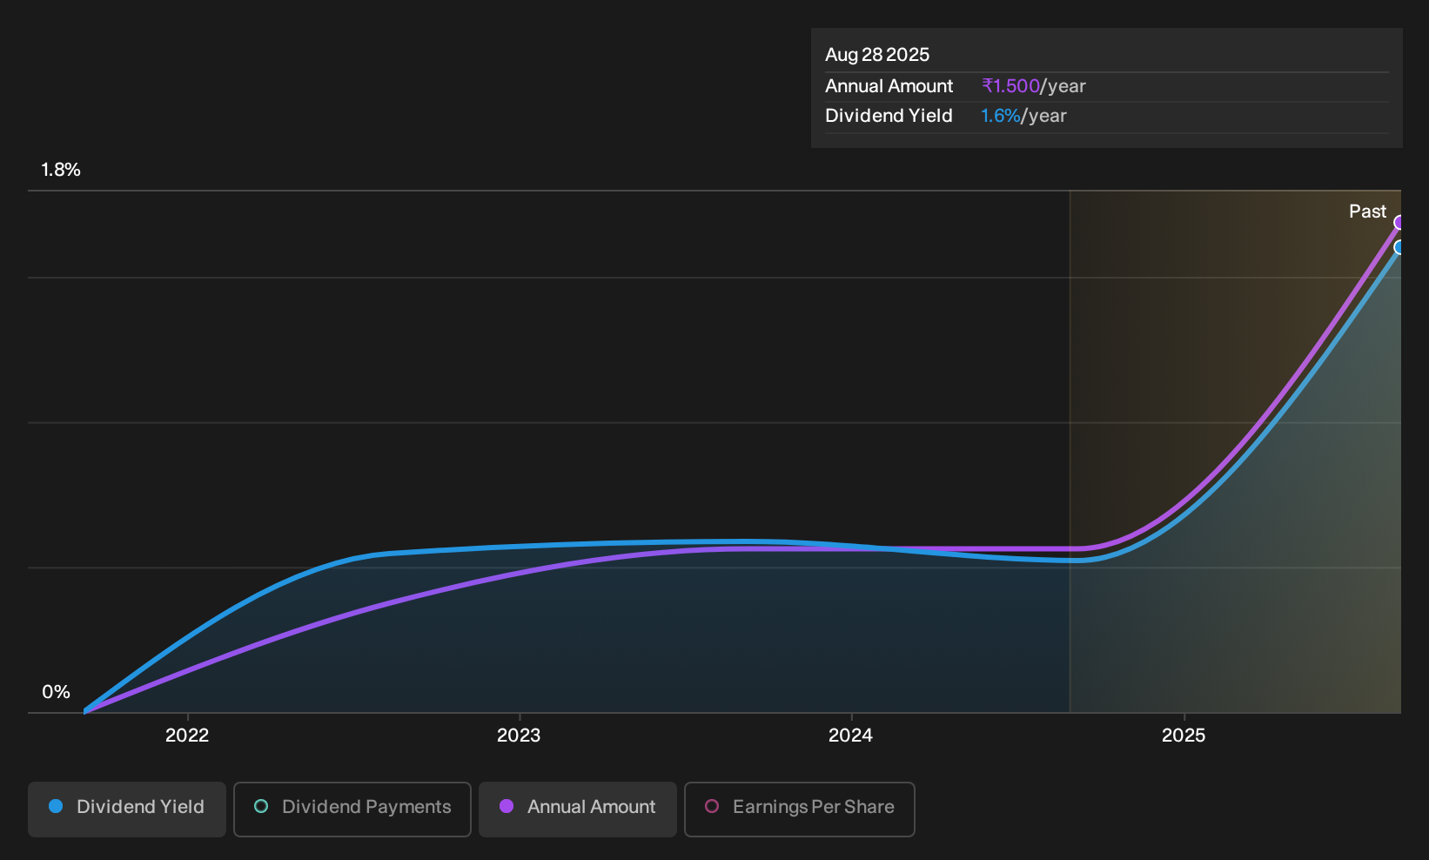The height and width of the screenshot is (860, 1429).
Task: Click the Aug 28 2025 tooltip date
Action: point(877,55)
